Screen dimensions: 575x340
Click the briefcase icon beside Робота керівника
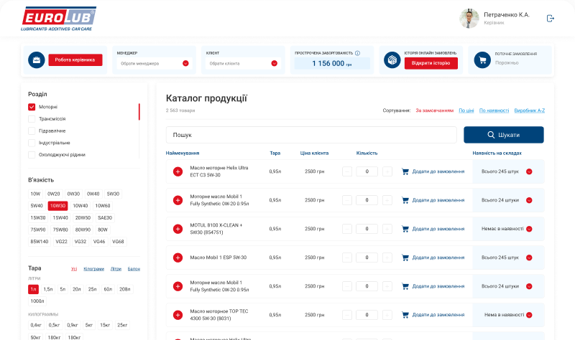36,60
